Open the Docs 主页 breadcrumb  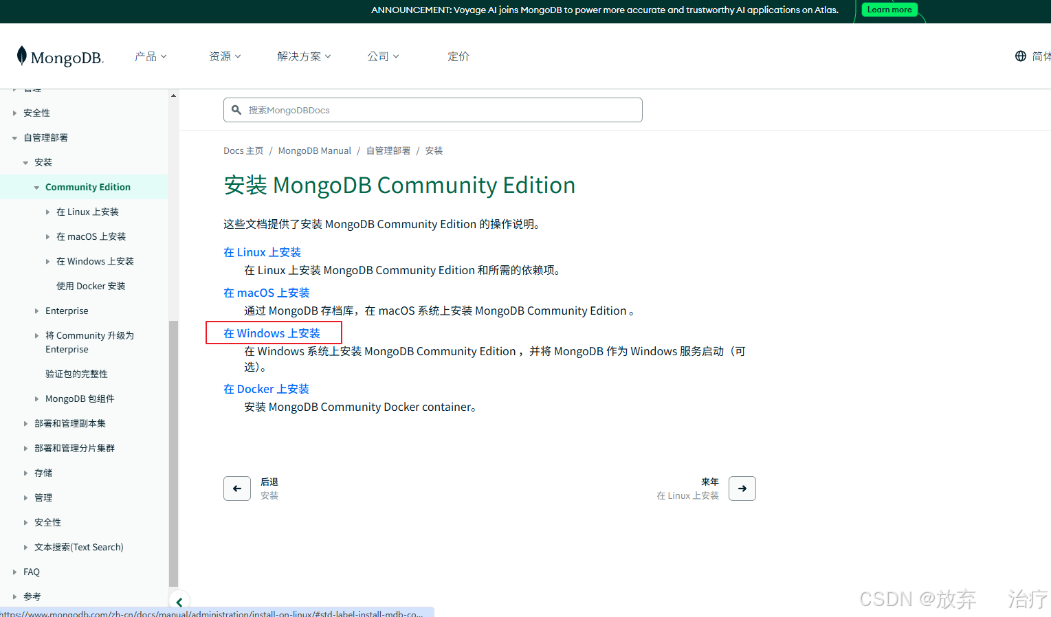tap(243, 150)
